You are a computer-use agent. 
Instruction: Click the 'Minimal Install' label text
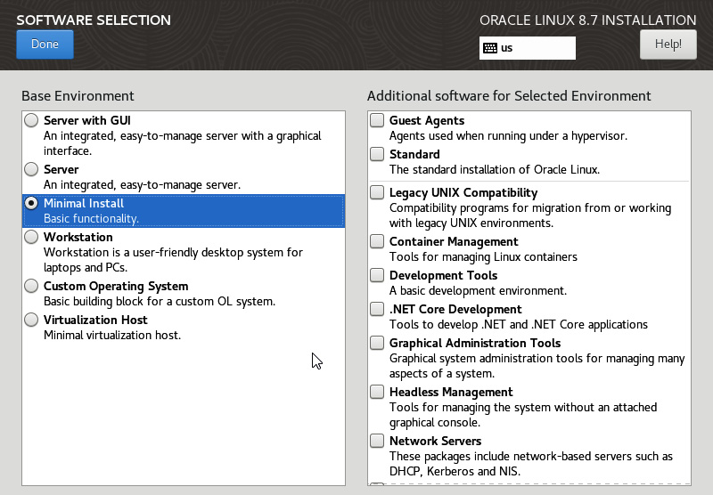click(x=84, y=203)
